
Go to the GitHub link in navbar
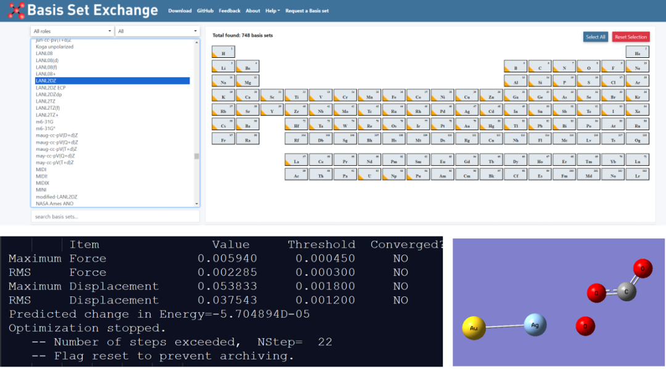point(205,11)
